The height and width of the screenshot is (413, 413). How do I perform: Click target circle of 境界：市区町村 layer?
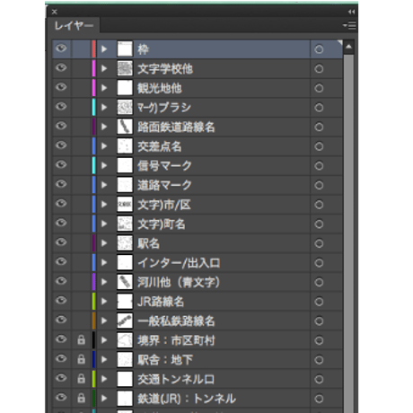tap(319, 340)
